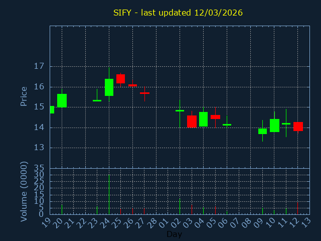Click x-axis day label 12

[x=293, y=223]
